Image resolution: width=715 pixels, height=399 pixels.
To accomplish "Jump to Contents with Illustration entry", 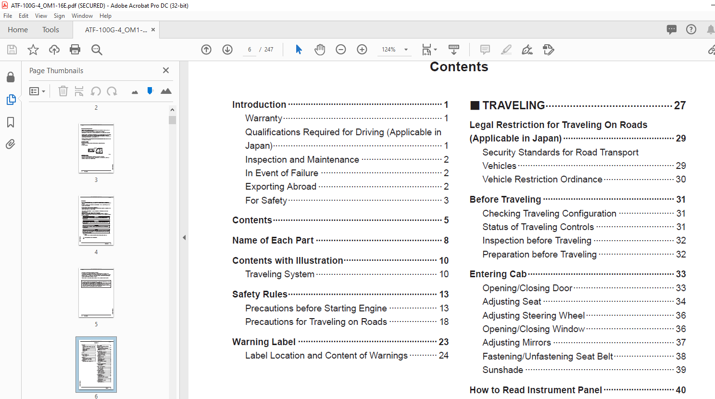I will point(340,260).
